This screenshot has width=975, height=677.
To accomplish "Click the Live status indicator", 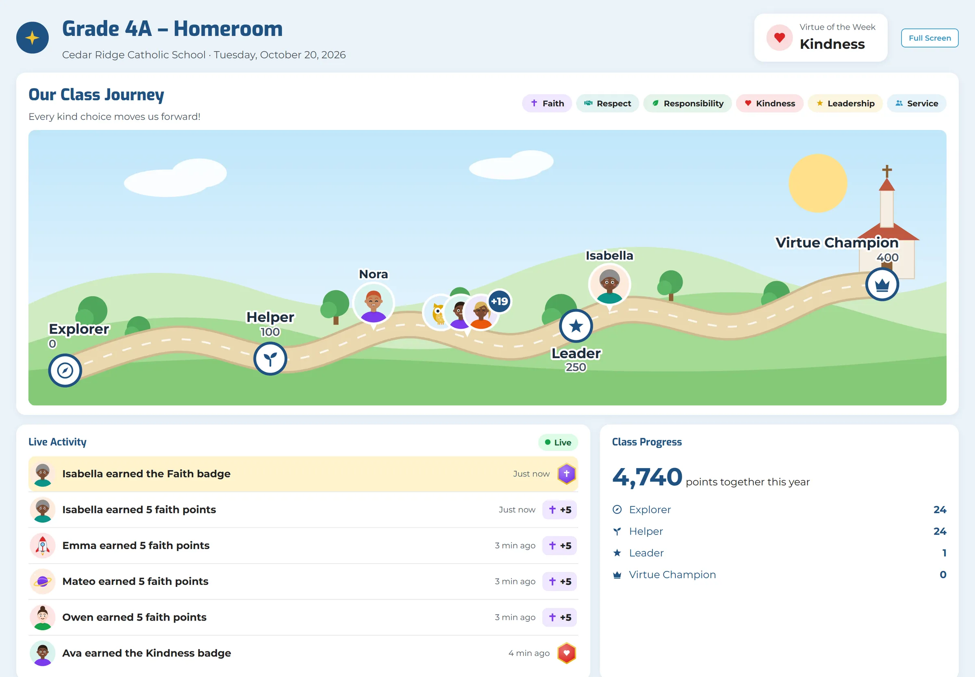I will 558,442.
